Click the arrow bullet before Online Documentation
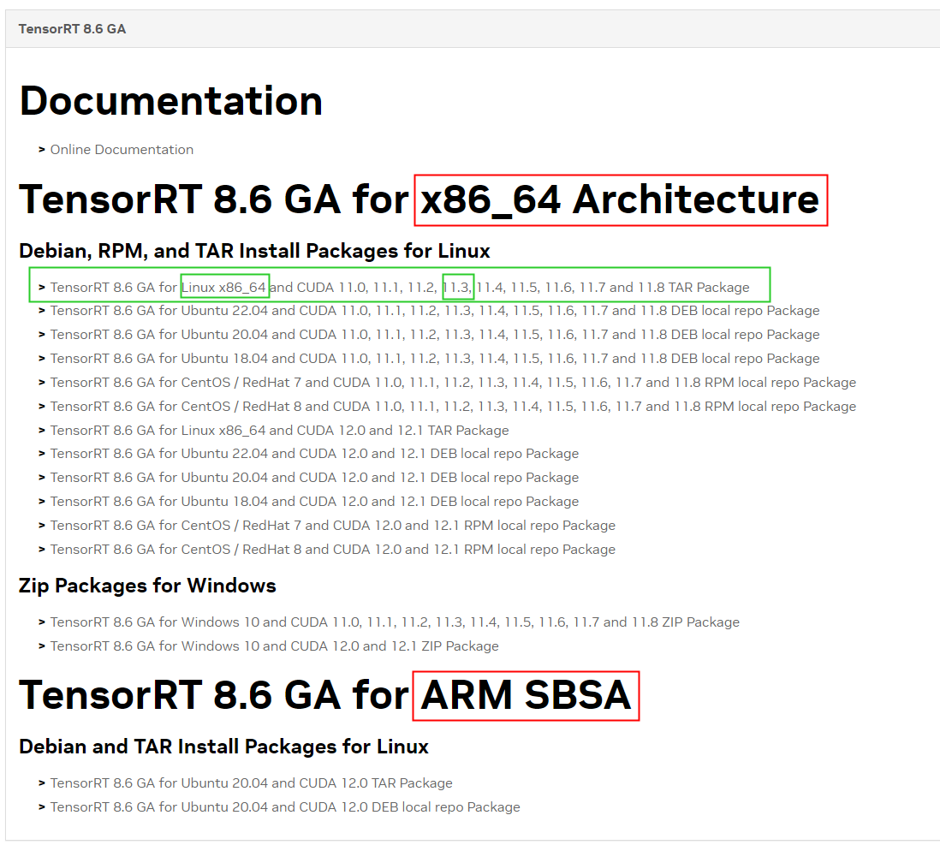940x845 pixels. point(42,149)
